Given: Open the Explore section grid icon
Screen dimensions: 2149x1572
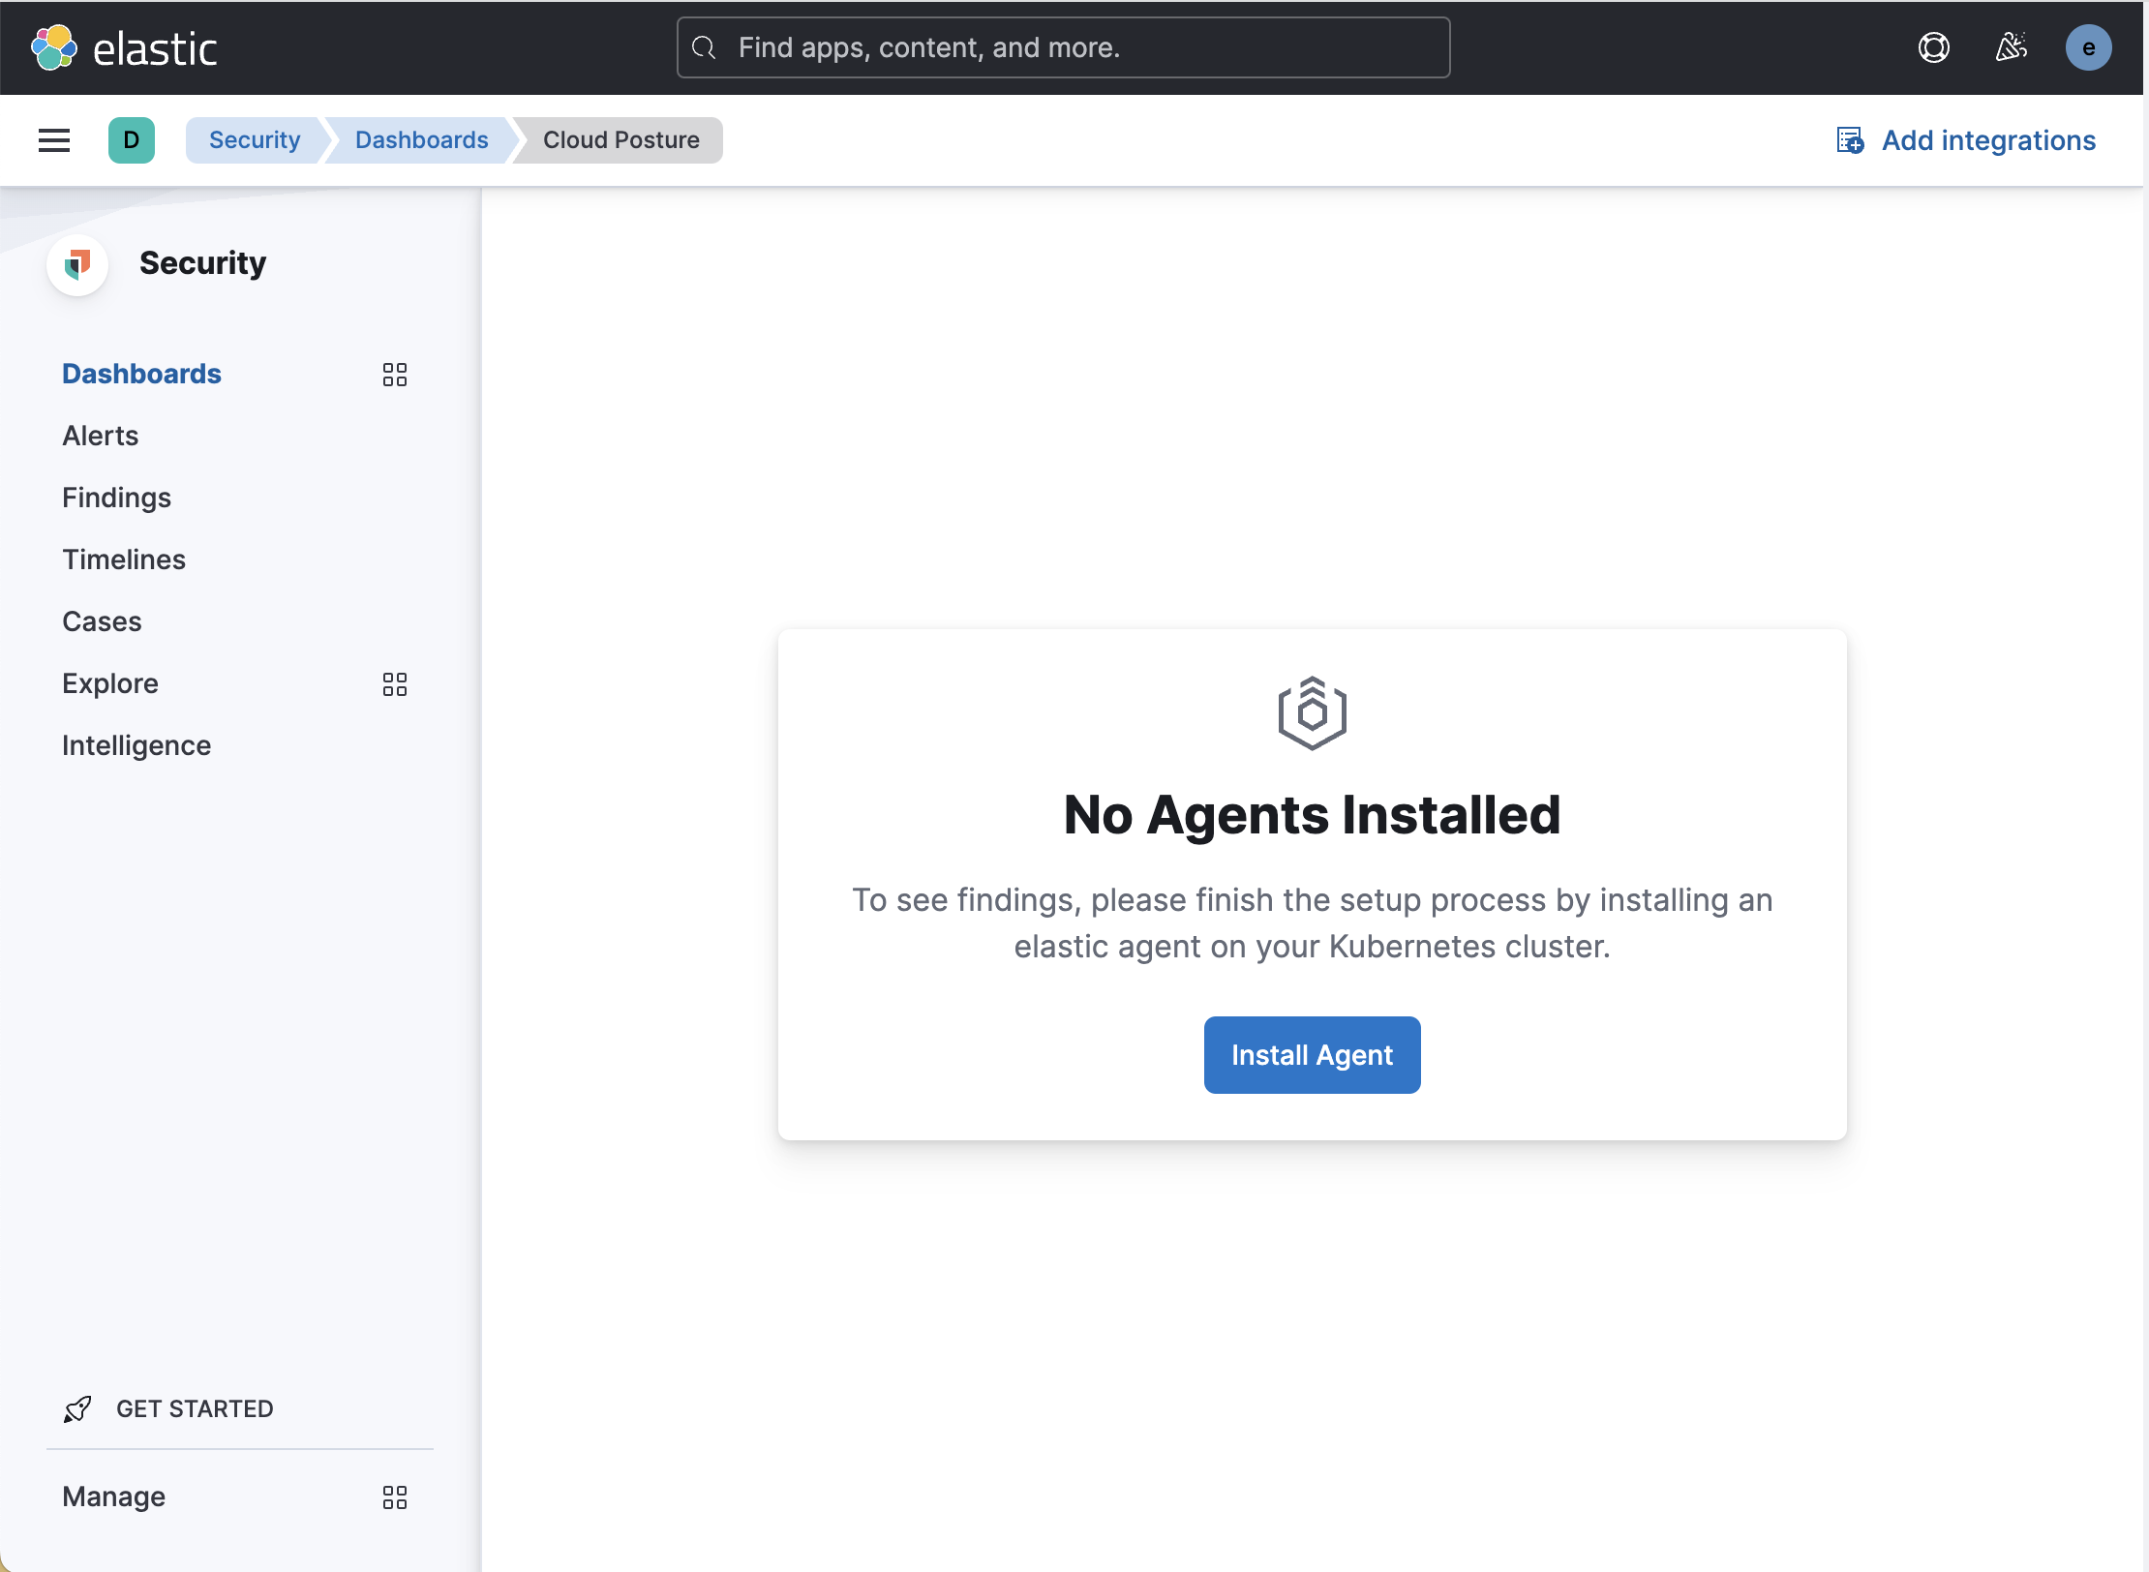Looking at the screenshot, I should click(395, 684).
